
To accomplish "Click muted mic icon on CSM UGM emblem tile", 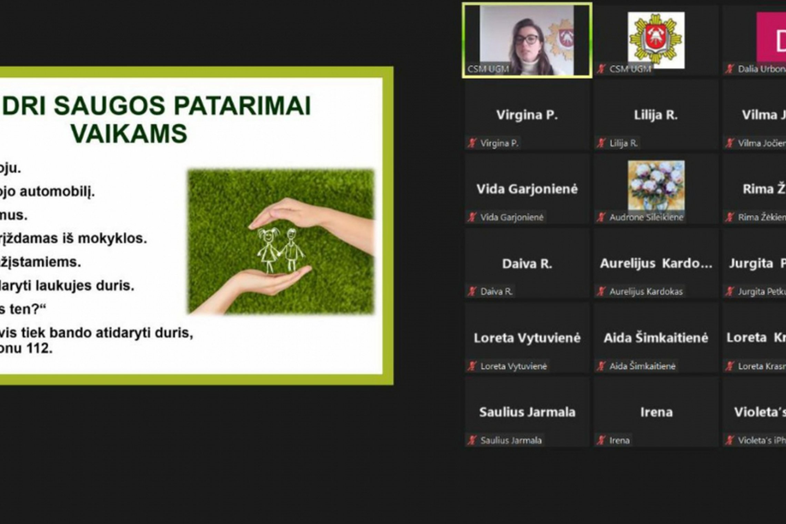I will [601, 69].
